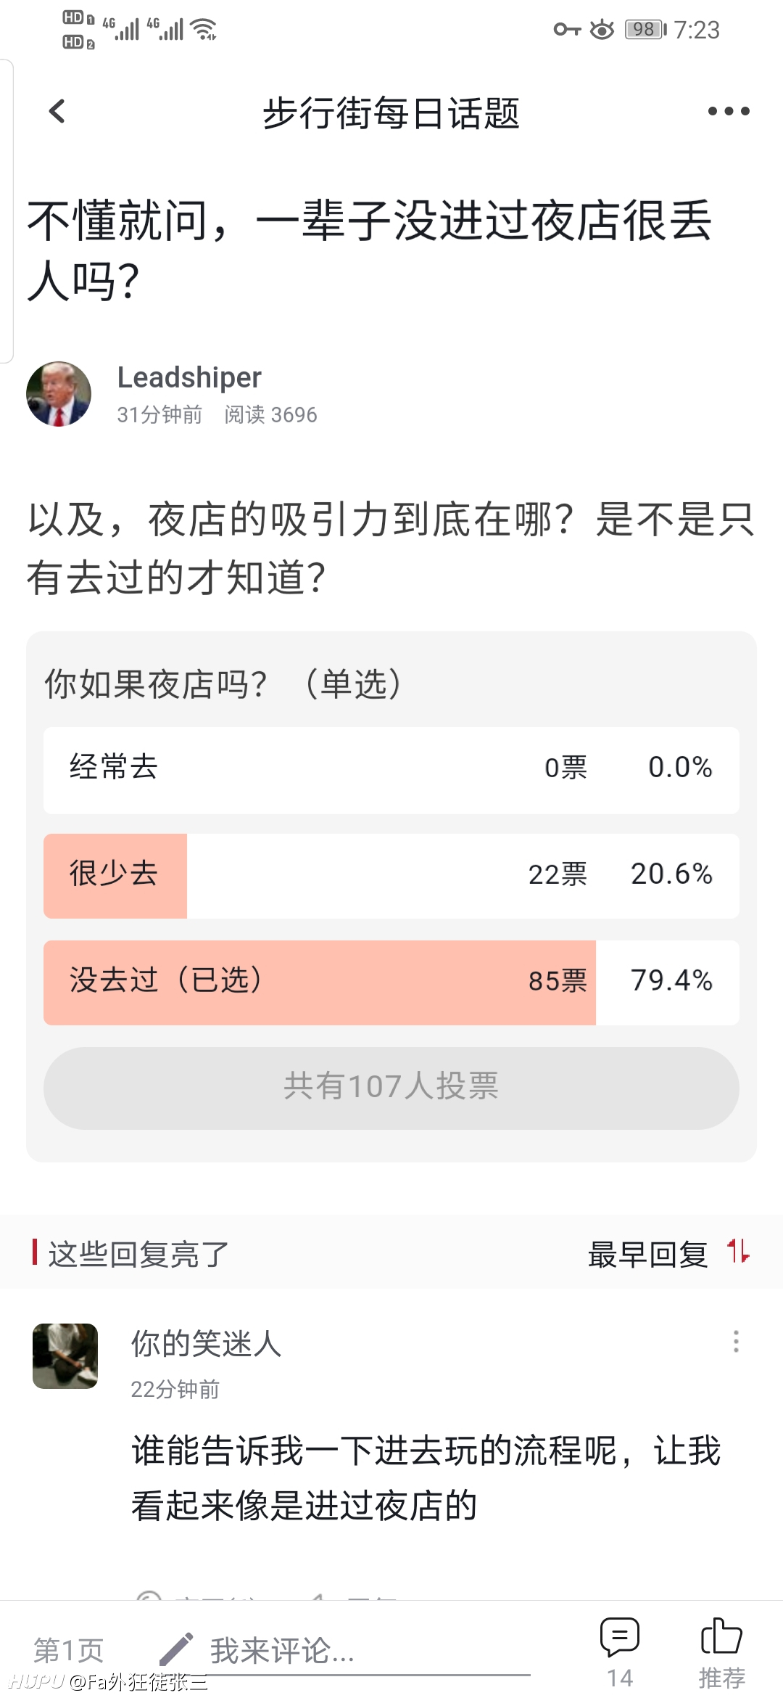Open the three-dot more options menu
Viewport: 783px width, 1698px height.
[729, 112]
